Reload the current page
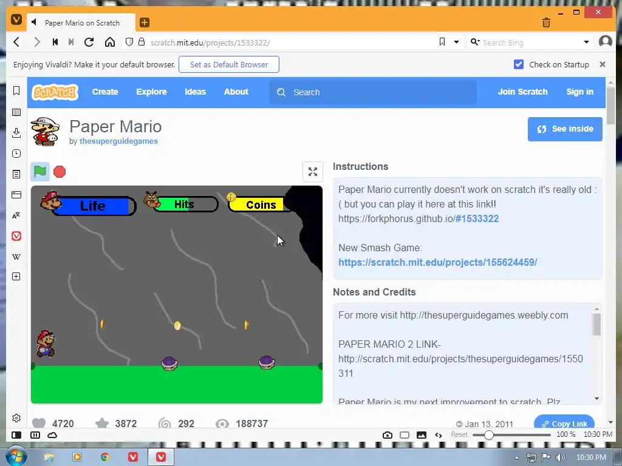The height and width of the screenshot is (466, 622). pos(89,42)
